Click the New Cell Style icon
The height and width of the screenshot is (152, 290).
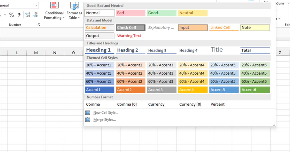pos(88,113)
